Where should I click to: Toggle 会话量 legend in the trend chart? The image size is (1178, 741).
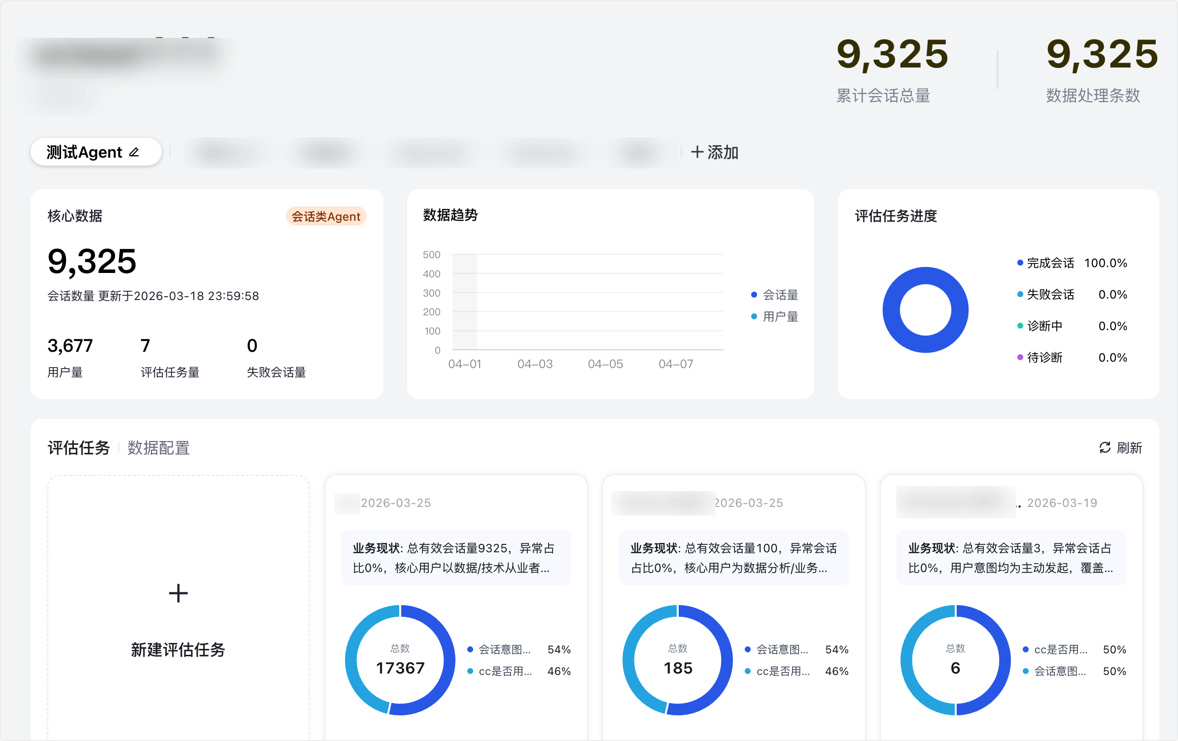(780, 295)
